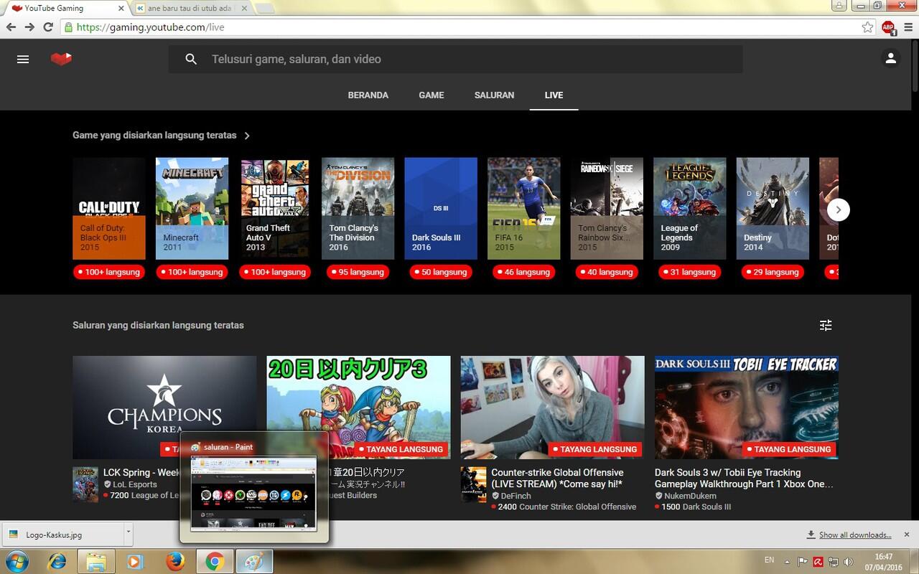Viewport: 919px width, 574px height.
Task: Switch to the SALURAN tab
Action: coord(494,95)
